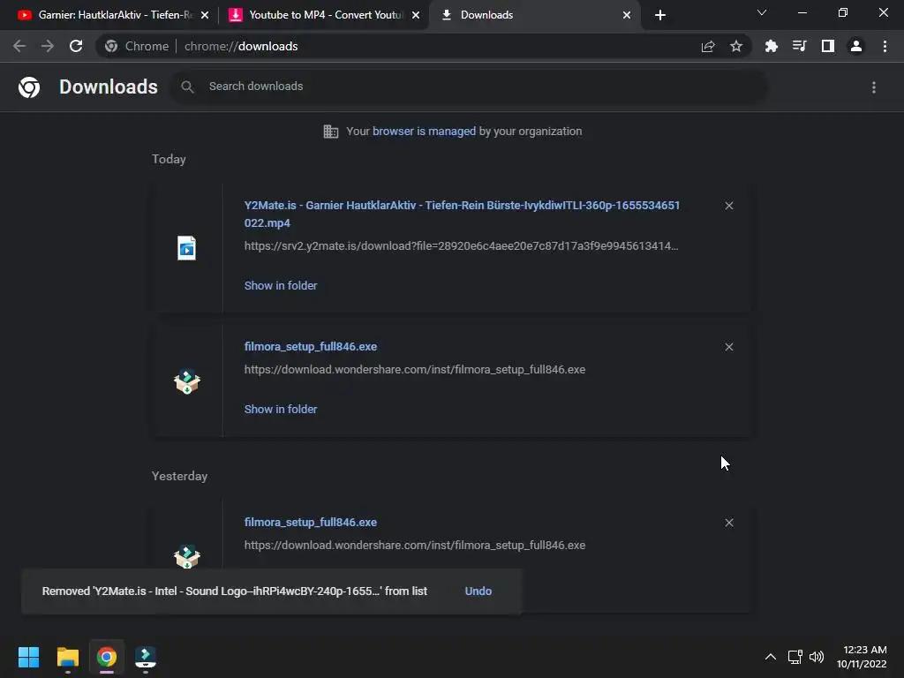Open media controls icon in toolbar
Image resolution: width=904 pixels, height=678 pixels.
(x=799, y=46)
